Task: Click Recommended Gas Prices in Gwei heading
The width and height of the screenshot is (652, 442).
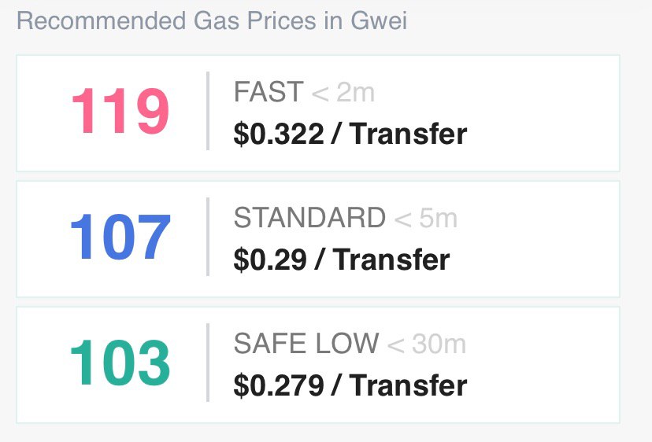Action: coord(212,20)
